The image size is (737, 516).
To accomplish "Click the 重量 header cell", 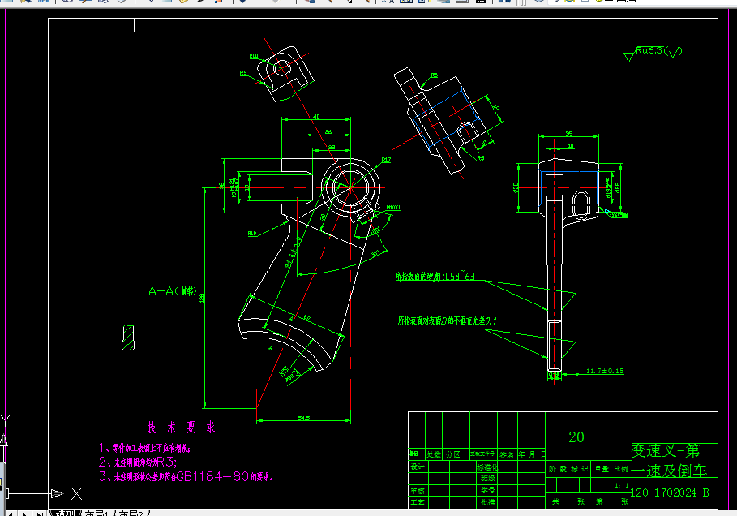I will tap(601, 469).
